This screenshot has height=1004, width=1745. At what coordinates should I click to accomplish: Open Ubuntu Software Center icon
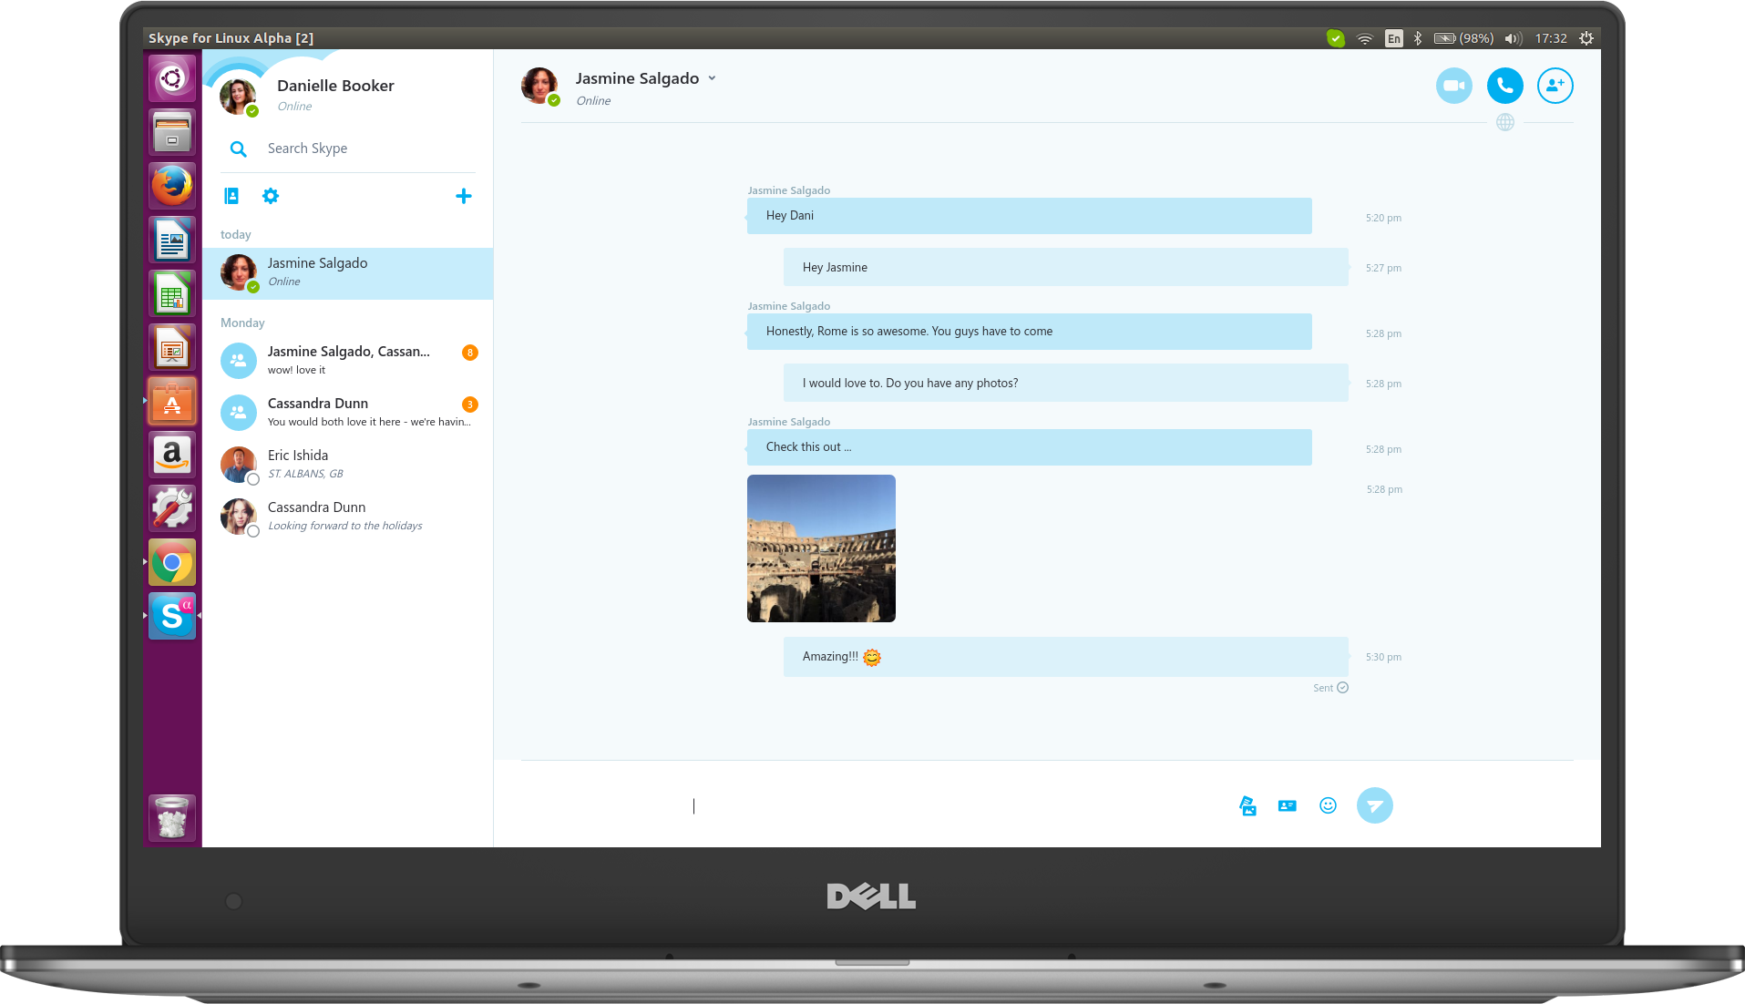(x=172, y=402)
